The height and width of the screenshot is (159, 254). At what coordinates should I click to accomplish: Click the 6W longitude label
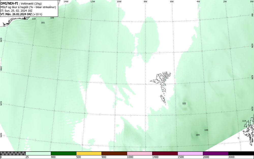coord(172,2)
